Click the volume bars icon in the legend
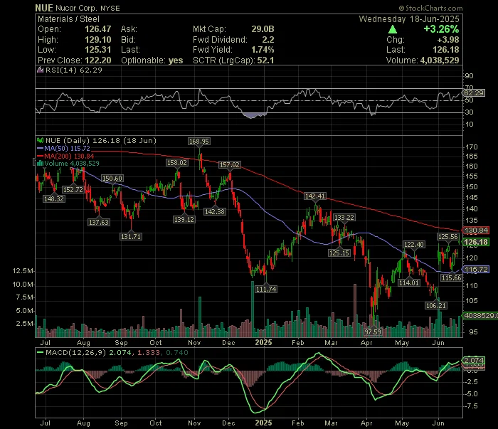This screenshot has height=429, width=498. 40,163
